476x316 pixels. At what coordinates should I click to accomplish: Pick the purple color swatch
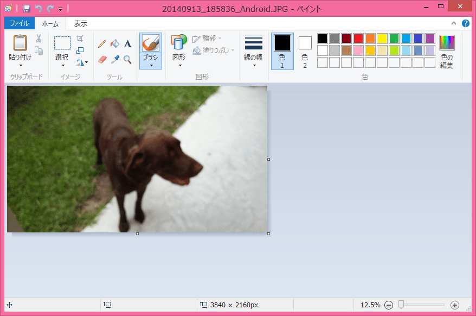430,39
